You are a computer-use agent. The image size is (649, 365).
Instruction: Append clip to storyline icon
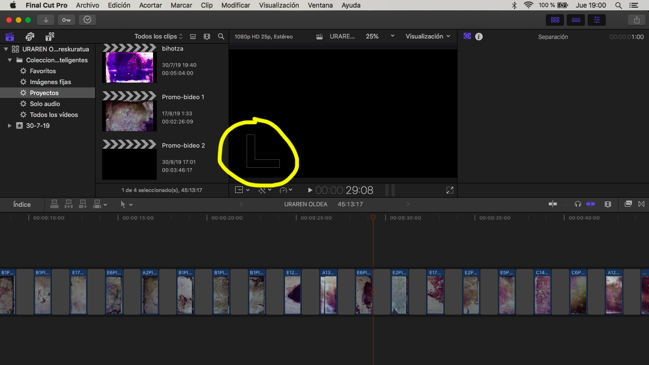tap(83, 204)
